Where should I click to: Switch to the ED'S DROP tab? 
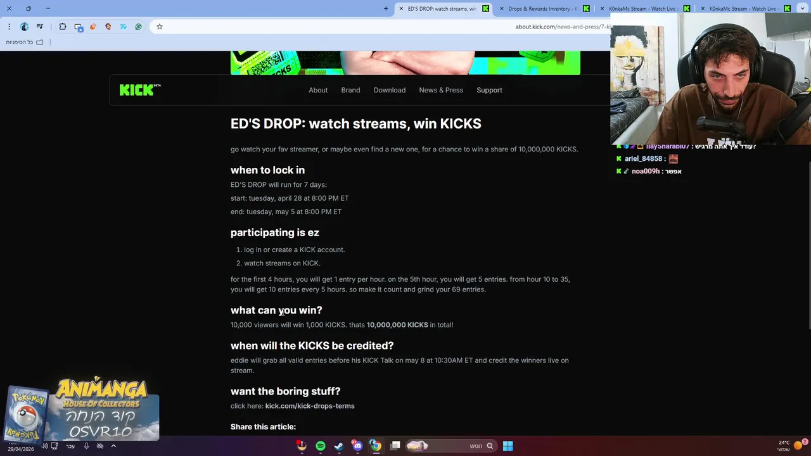pyautogui.click(x=443, y=8)
